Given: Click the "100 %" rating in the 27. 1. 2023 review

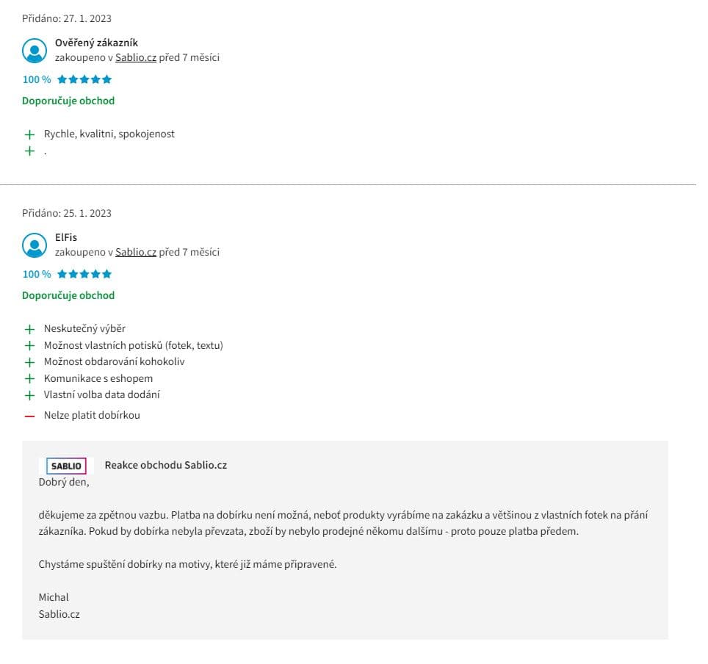Looking at the screenshot, I should [37, 79].
